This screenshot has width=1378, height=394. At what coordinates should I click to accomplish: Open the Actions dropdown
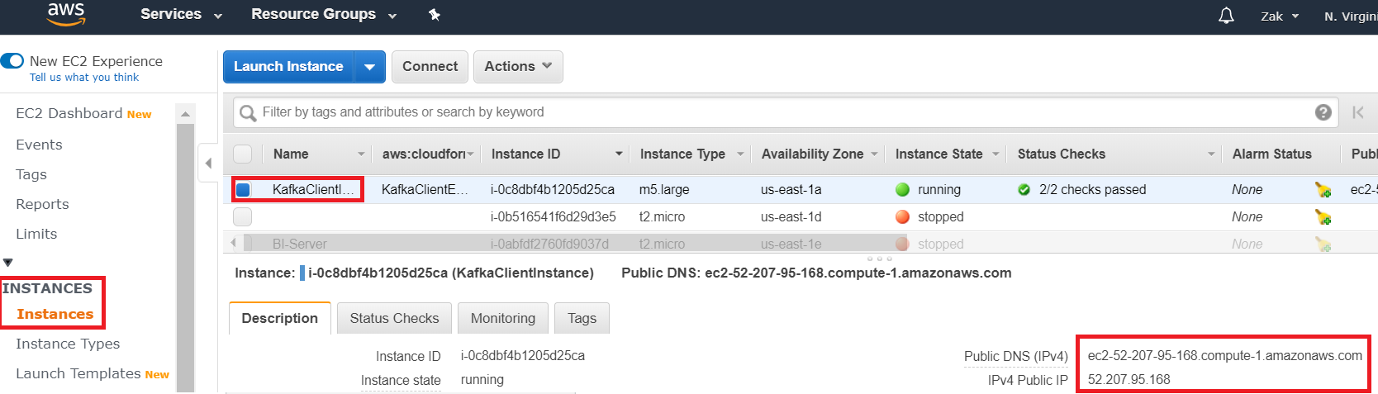pos(518,67)
